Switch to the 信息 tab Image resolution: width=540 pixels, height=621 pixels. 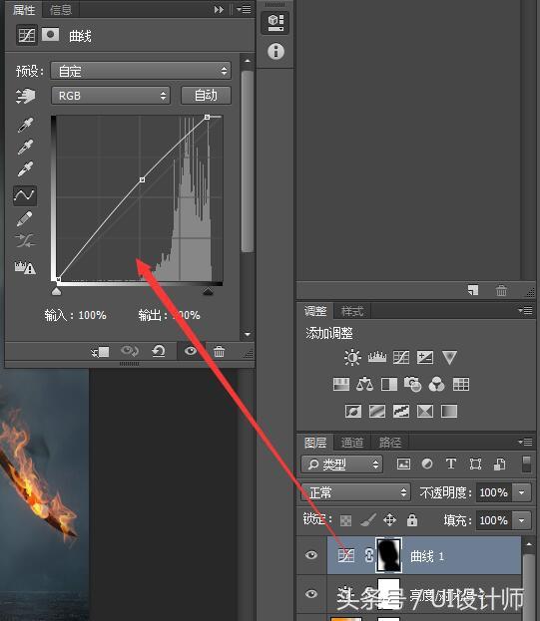(x=61, y=10)
